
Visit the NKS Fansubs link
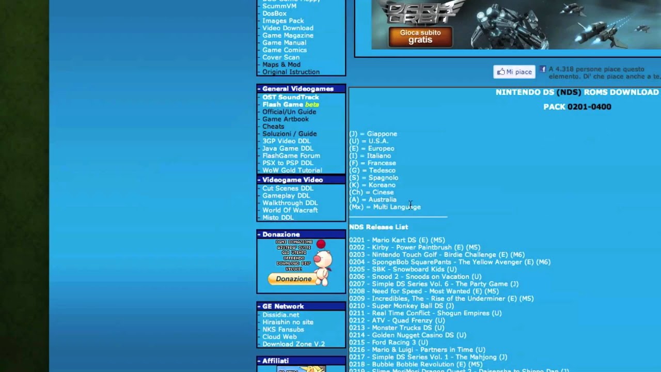pyautogui.click(x=283, y=329)
